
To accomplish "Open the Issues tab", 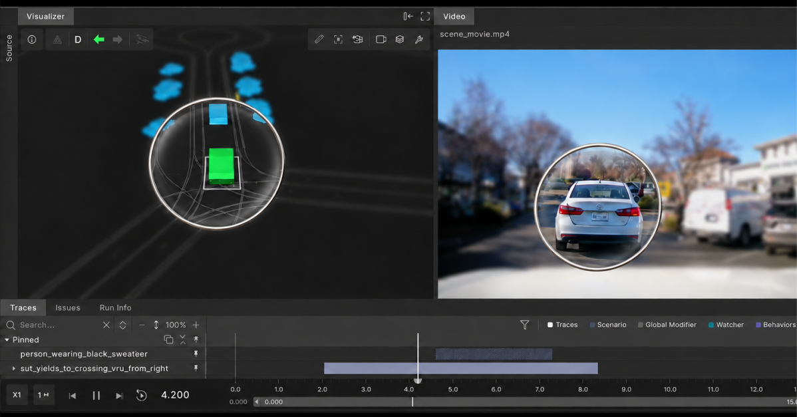I will point(68,307).
